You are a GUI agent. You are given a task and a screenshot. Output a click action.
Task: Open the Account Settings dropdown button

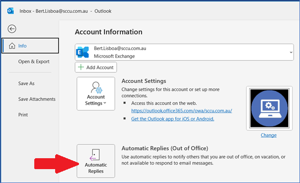(96, 94)
